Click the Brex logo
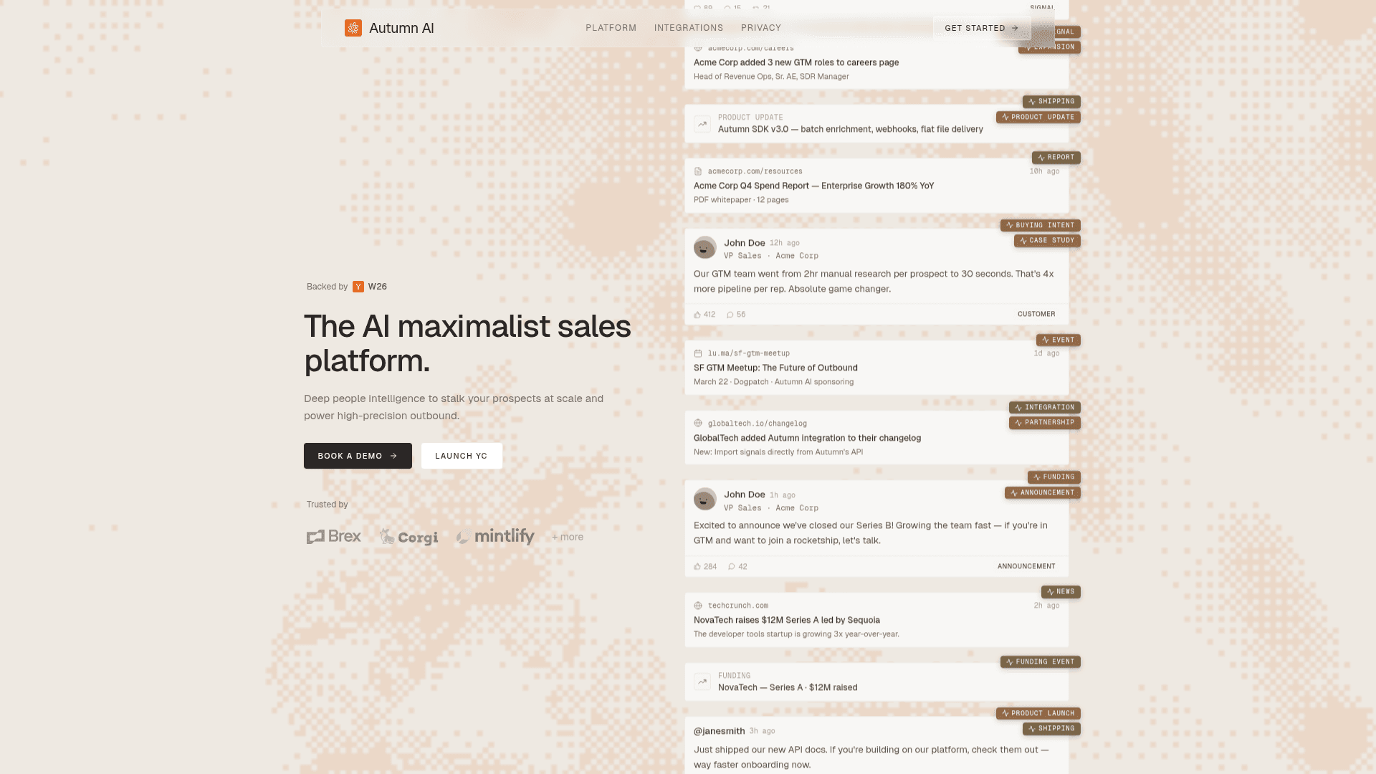 (x=334, y=536)
